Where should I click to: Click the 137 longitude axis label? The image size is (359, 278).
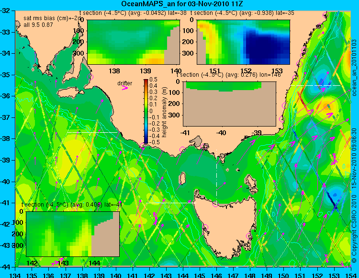tap(66, 275)
